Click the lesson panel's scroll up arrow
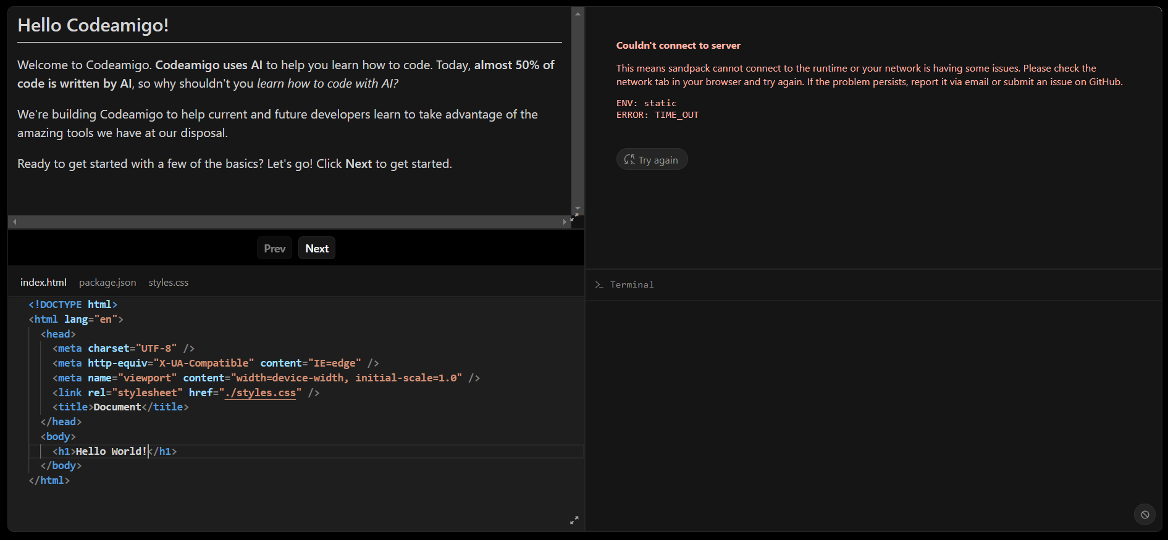The image size is (1168, 540). 578,14
